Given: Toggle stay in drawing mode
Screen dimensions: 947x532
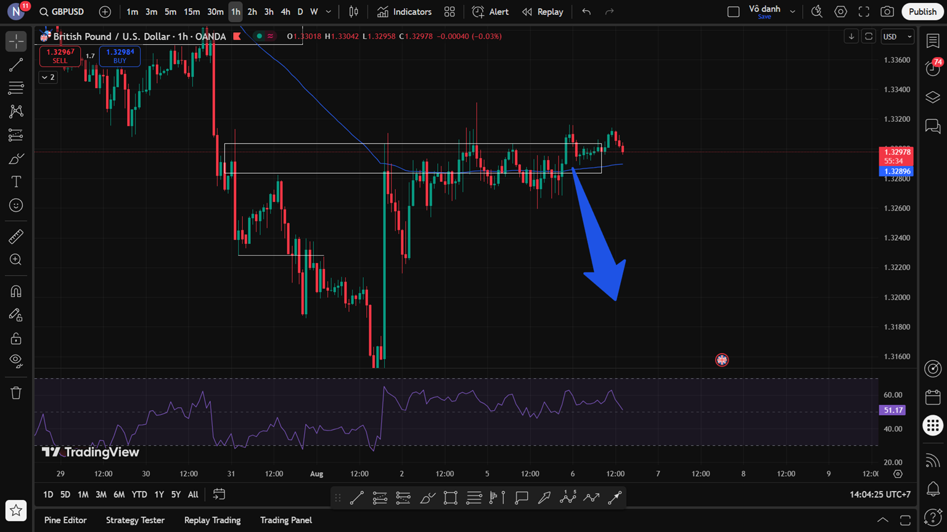Looking at the screenshot, I should 16,315.
